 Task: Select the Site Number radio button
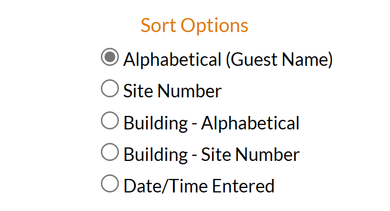click(x=110, y=88)
